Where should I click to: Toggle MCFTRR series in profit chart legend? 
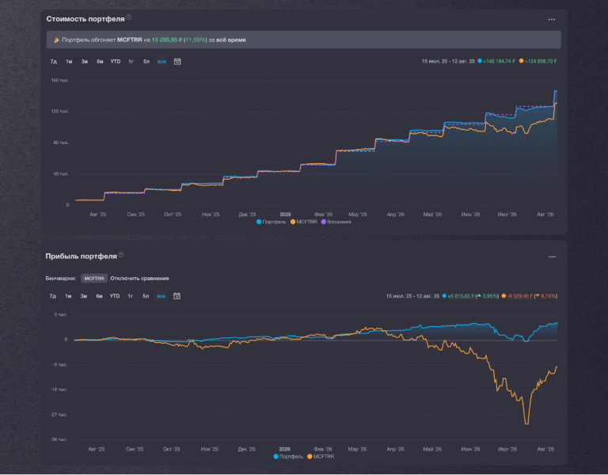(x=321, y=456)
